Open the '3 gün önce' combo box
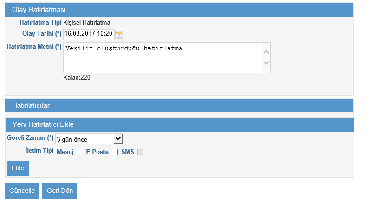Viewport: 374px width, 211px height. tap(89, 139)
